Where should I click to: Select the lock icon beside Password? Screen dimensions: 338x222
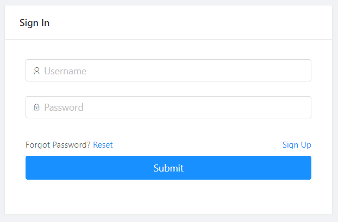36,107
